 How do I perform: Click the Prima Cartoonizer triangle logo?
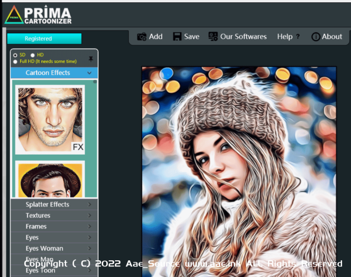14,15
